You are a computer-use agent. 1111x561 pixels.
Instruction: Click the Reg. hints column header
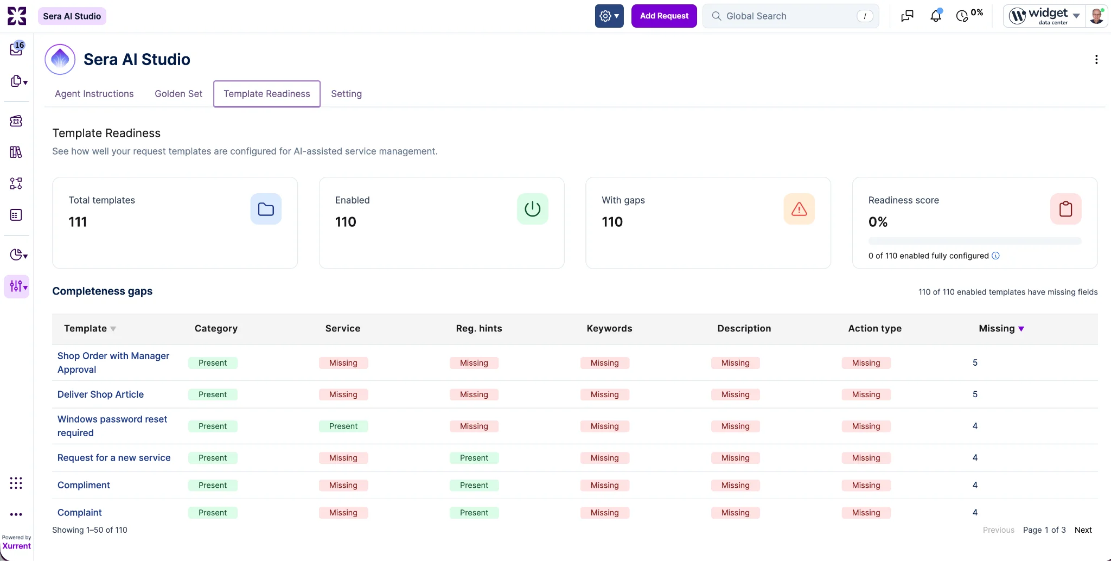point(479,329)
